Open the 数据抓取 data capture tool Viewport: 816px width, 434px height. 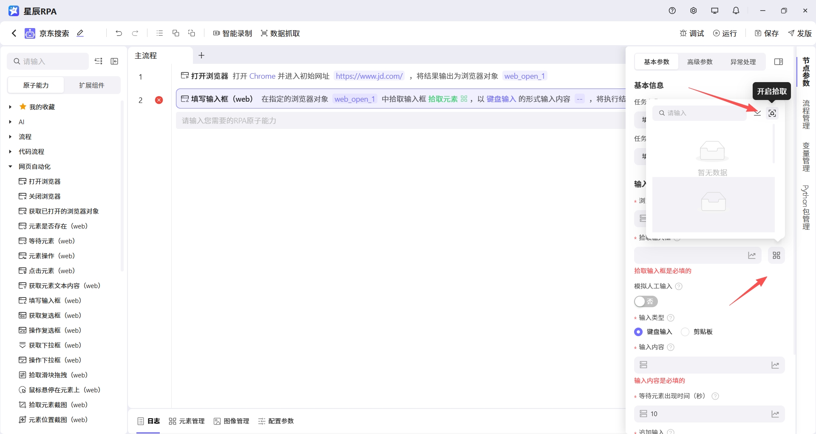tap(280, 33)
